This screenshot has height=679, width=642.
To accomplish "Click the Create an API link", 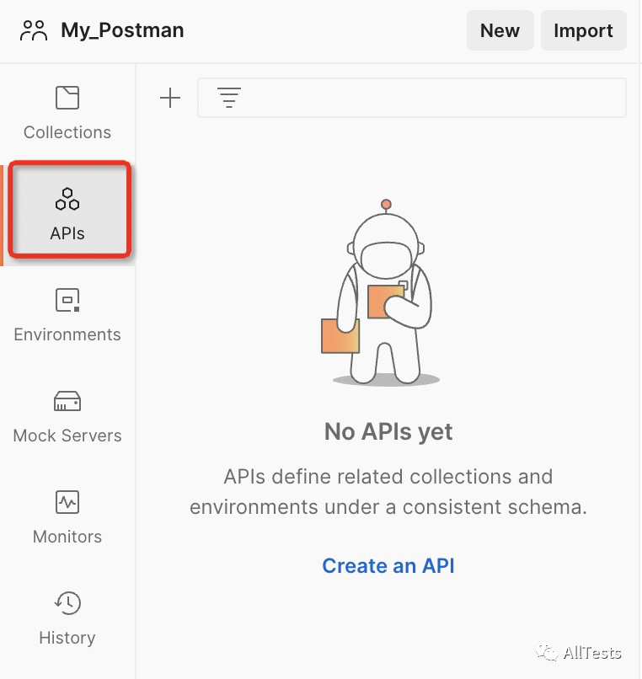I will pyautogui.click(x=388, y=565).
